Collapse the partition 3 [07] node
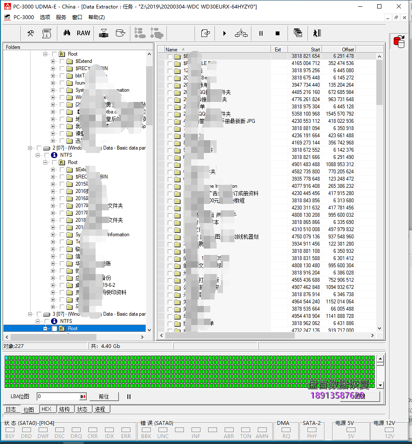 click(30, 314)
